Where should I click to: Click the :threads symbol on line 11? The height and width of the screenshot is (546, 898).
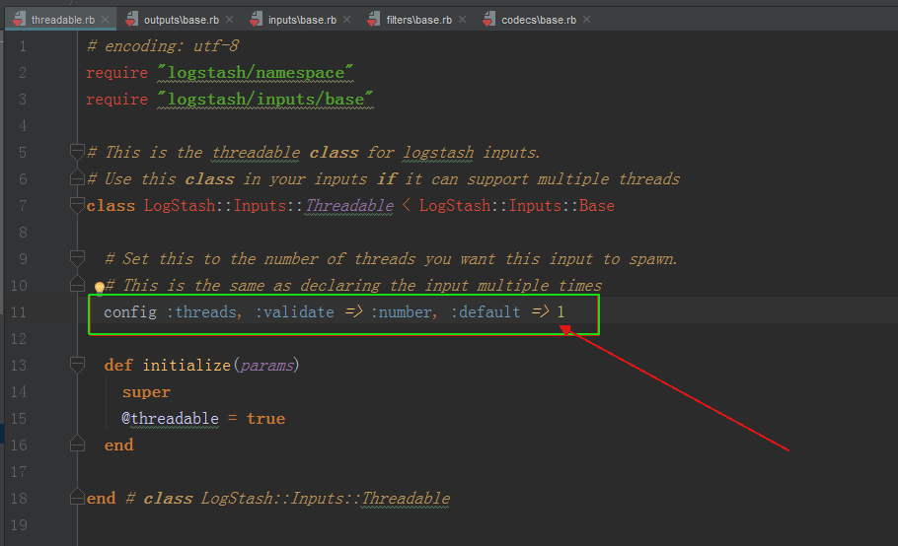click(x=201, y=312)
